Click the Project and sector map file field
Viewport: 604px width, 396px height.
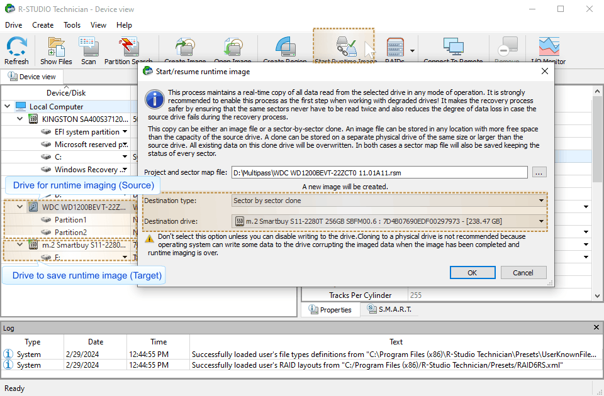[379, 172]
